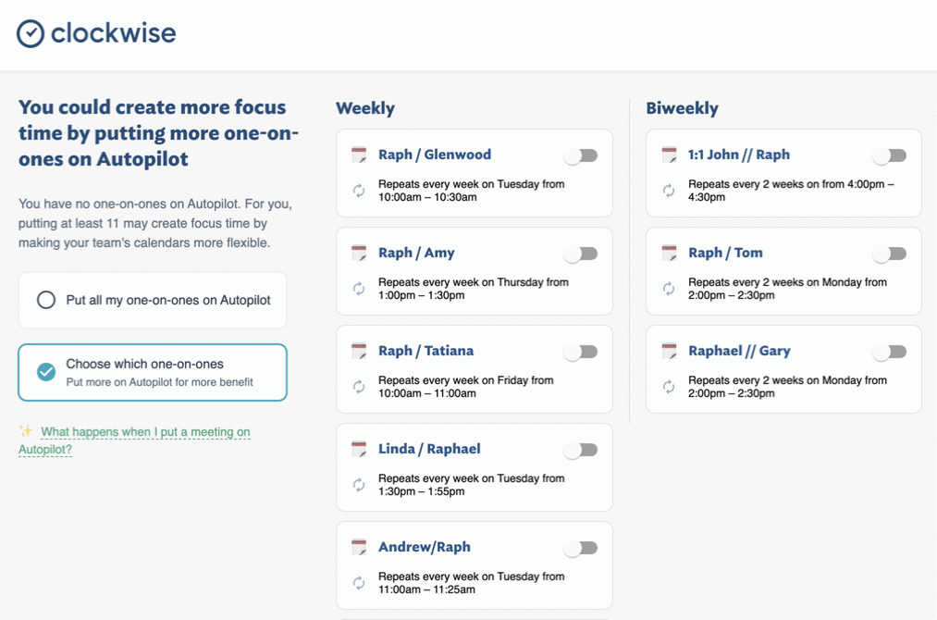The height and width of the screenshot is (620, 937).
Task: Click calendar icon beside Raph / Glenwood
Action: pyautogui.click(x=359, y=155)
